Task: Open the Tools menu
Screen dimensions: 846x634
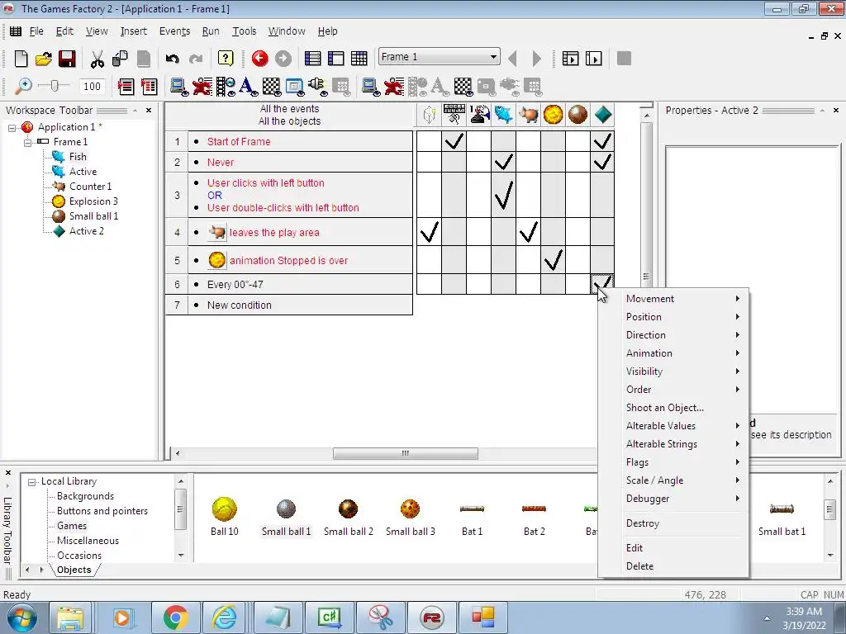Action: pyautogui.click(x=244, y=31)
